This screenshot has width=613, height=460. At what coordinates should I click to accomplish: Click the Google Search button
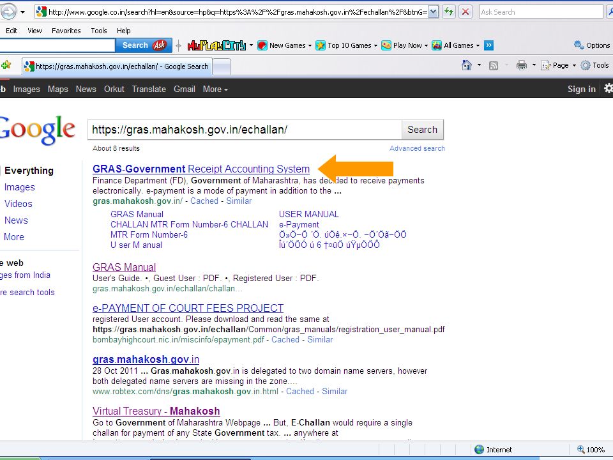pyautogui.click(x=422, y=130)
